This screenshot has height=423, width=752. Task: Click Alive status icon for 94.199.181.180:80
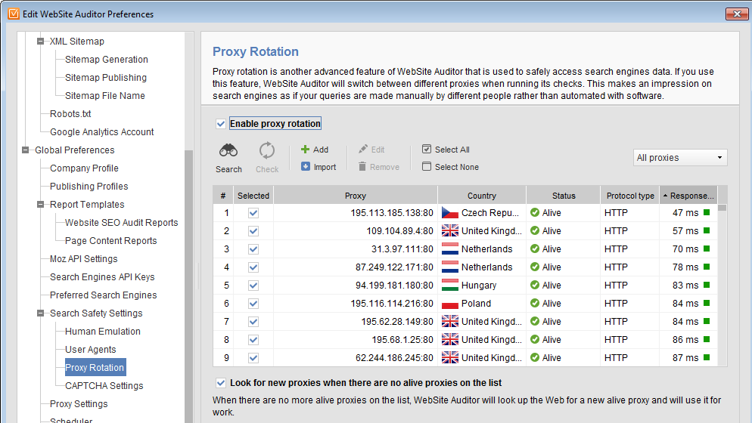click(x=535, y=285)
